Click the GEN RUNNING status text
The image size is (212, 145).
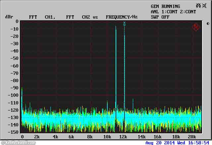pyautogui.click(x=165, y=6)
